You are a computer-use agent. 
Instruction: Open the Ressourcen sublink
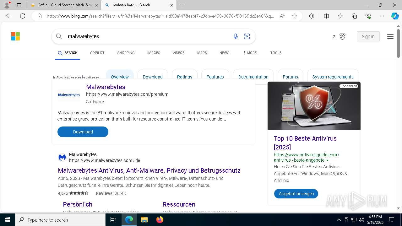(x=179, y=204)
